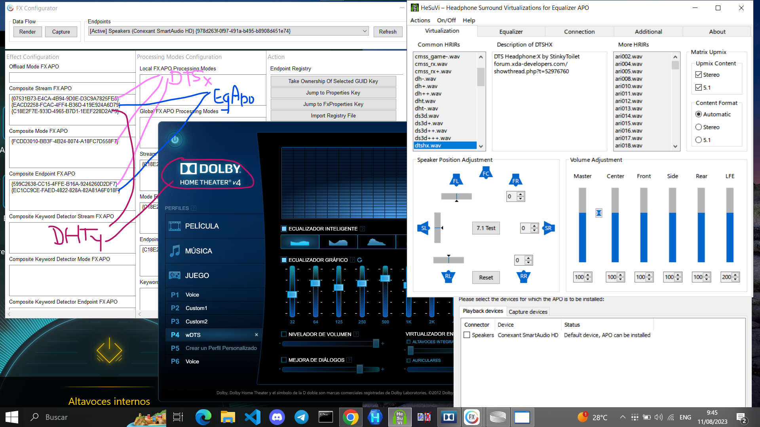760x427 pixels.
Task: Open the Virtualization tab in HeSuVi
Action: (442, 31)
